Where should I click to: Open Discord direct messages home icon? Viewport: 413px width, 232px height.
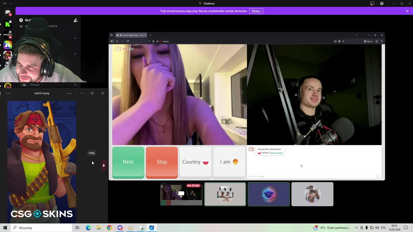8,12
